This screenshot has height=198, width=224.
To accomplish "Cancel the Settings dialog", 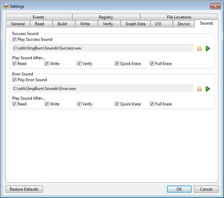I will (x=206, y=189).
